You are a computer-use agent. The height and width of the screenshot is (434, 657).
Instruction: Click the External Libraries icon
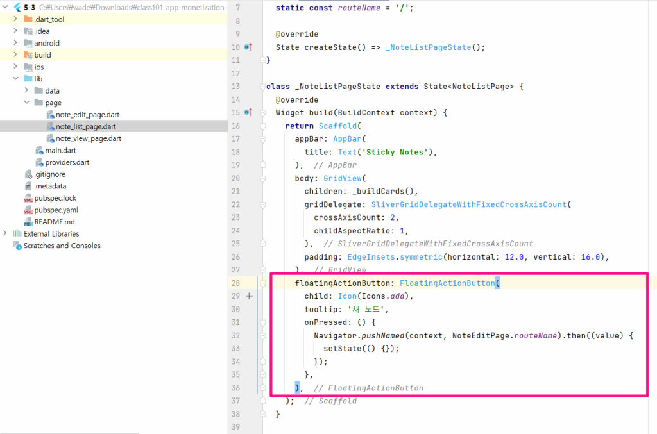tap(16, 234)
